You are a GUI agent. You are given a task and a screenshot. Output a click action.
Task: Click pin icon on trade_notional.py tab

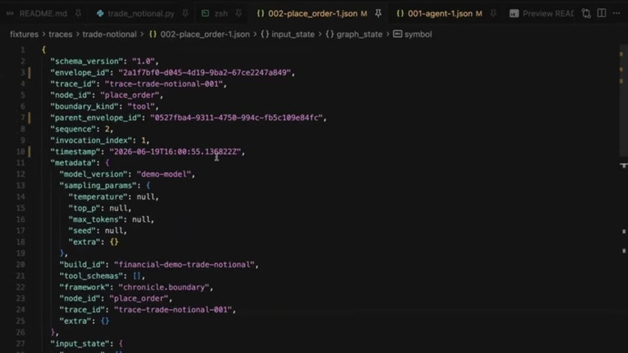[185, 14]
